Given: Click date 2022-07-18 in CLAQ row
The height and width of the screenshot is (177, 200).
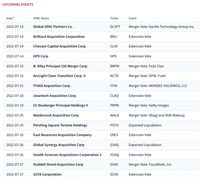Looking at the screenshot, I should 15,96.
